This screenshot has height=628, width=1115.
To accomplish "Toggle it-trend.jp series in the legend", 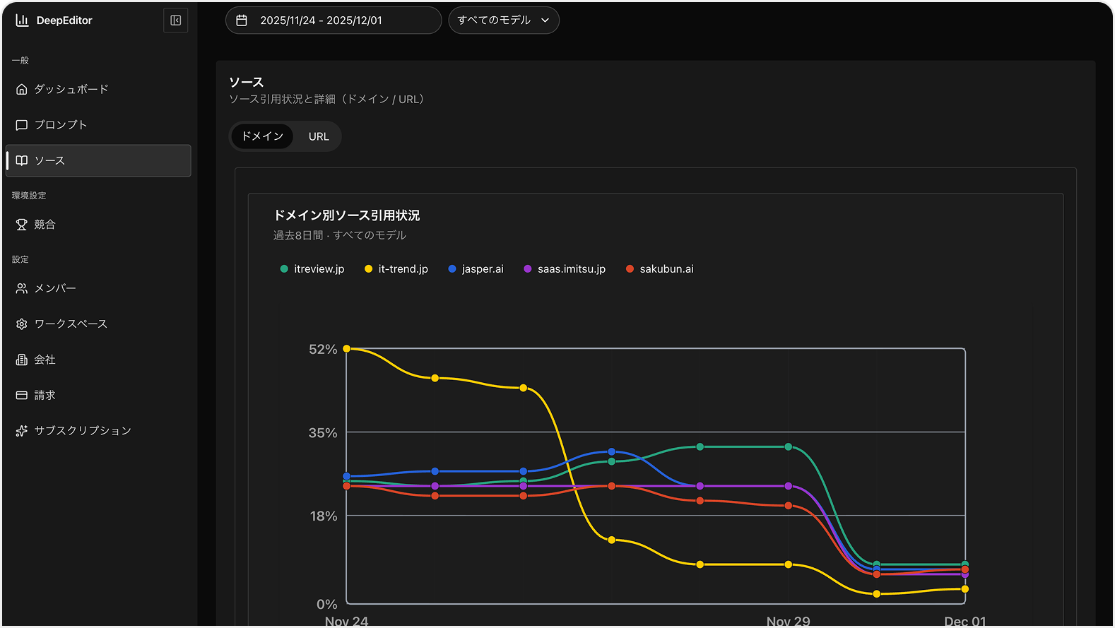I will [x=396, y=269].
